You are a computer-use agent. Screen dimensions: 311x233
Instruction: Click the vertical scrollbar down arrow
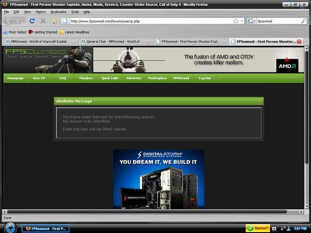pyautogui.click(x=307, y=206)
